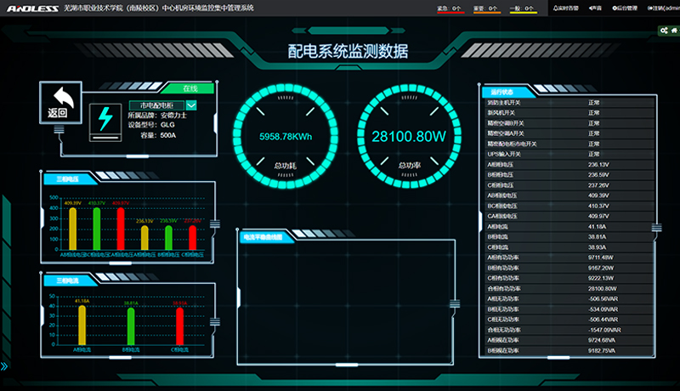Expand device list with the green chevron arrow
Viewport: 680px width, 391px height.
tap(190, 105)
